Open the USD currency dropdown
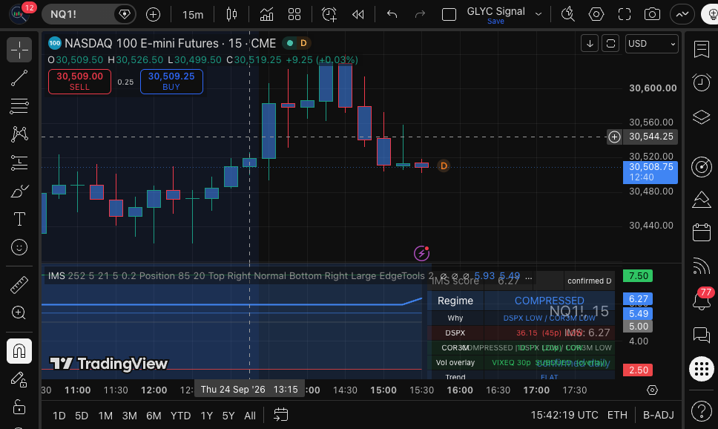Image resolution: width=718 pixels, height=429 pixels. coord(651,44)
